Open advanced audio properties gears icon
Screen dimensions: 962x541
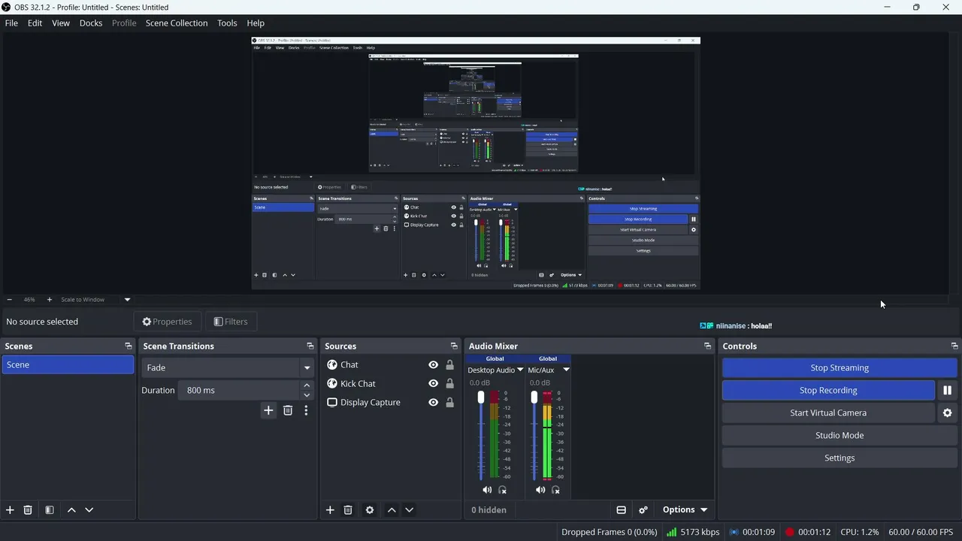coord(643,509)
